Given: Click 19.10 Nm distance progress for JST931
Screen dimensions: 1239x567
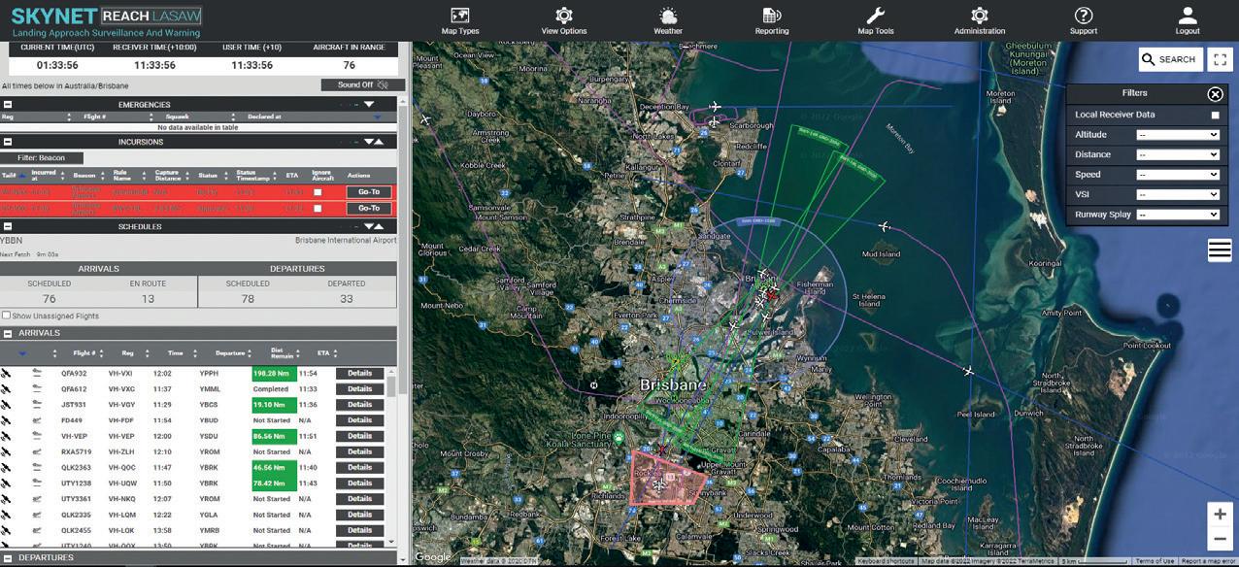Looking at the screenshot, I should (x=273, y=405).
